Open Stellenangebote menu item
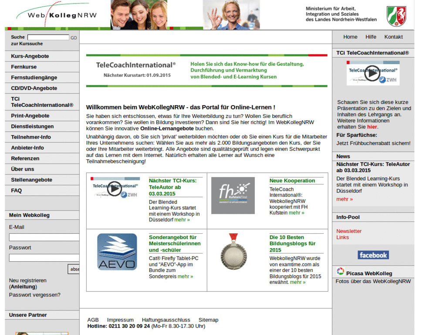446x335 pixels. pos(42,180)
